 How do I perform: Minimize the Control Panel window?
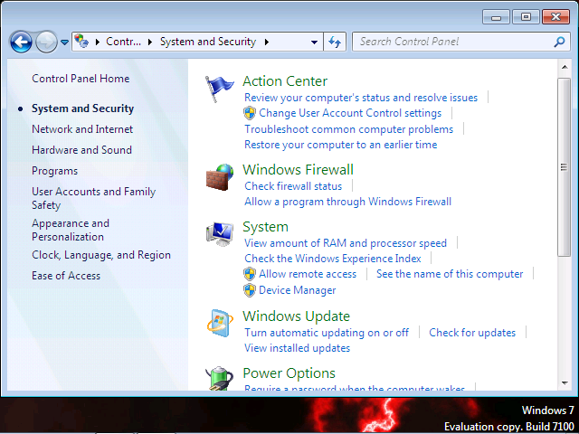[497, 17]
